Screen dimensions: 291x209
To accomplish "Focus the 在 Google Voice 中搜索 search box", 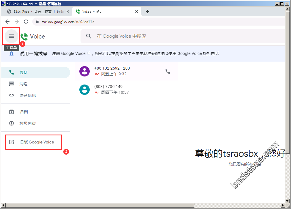I will 183,36.
